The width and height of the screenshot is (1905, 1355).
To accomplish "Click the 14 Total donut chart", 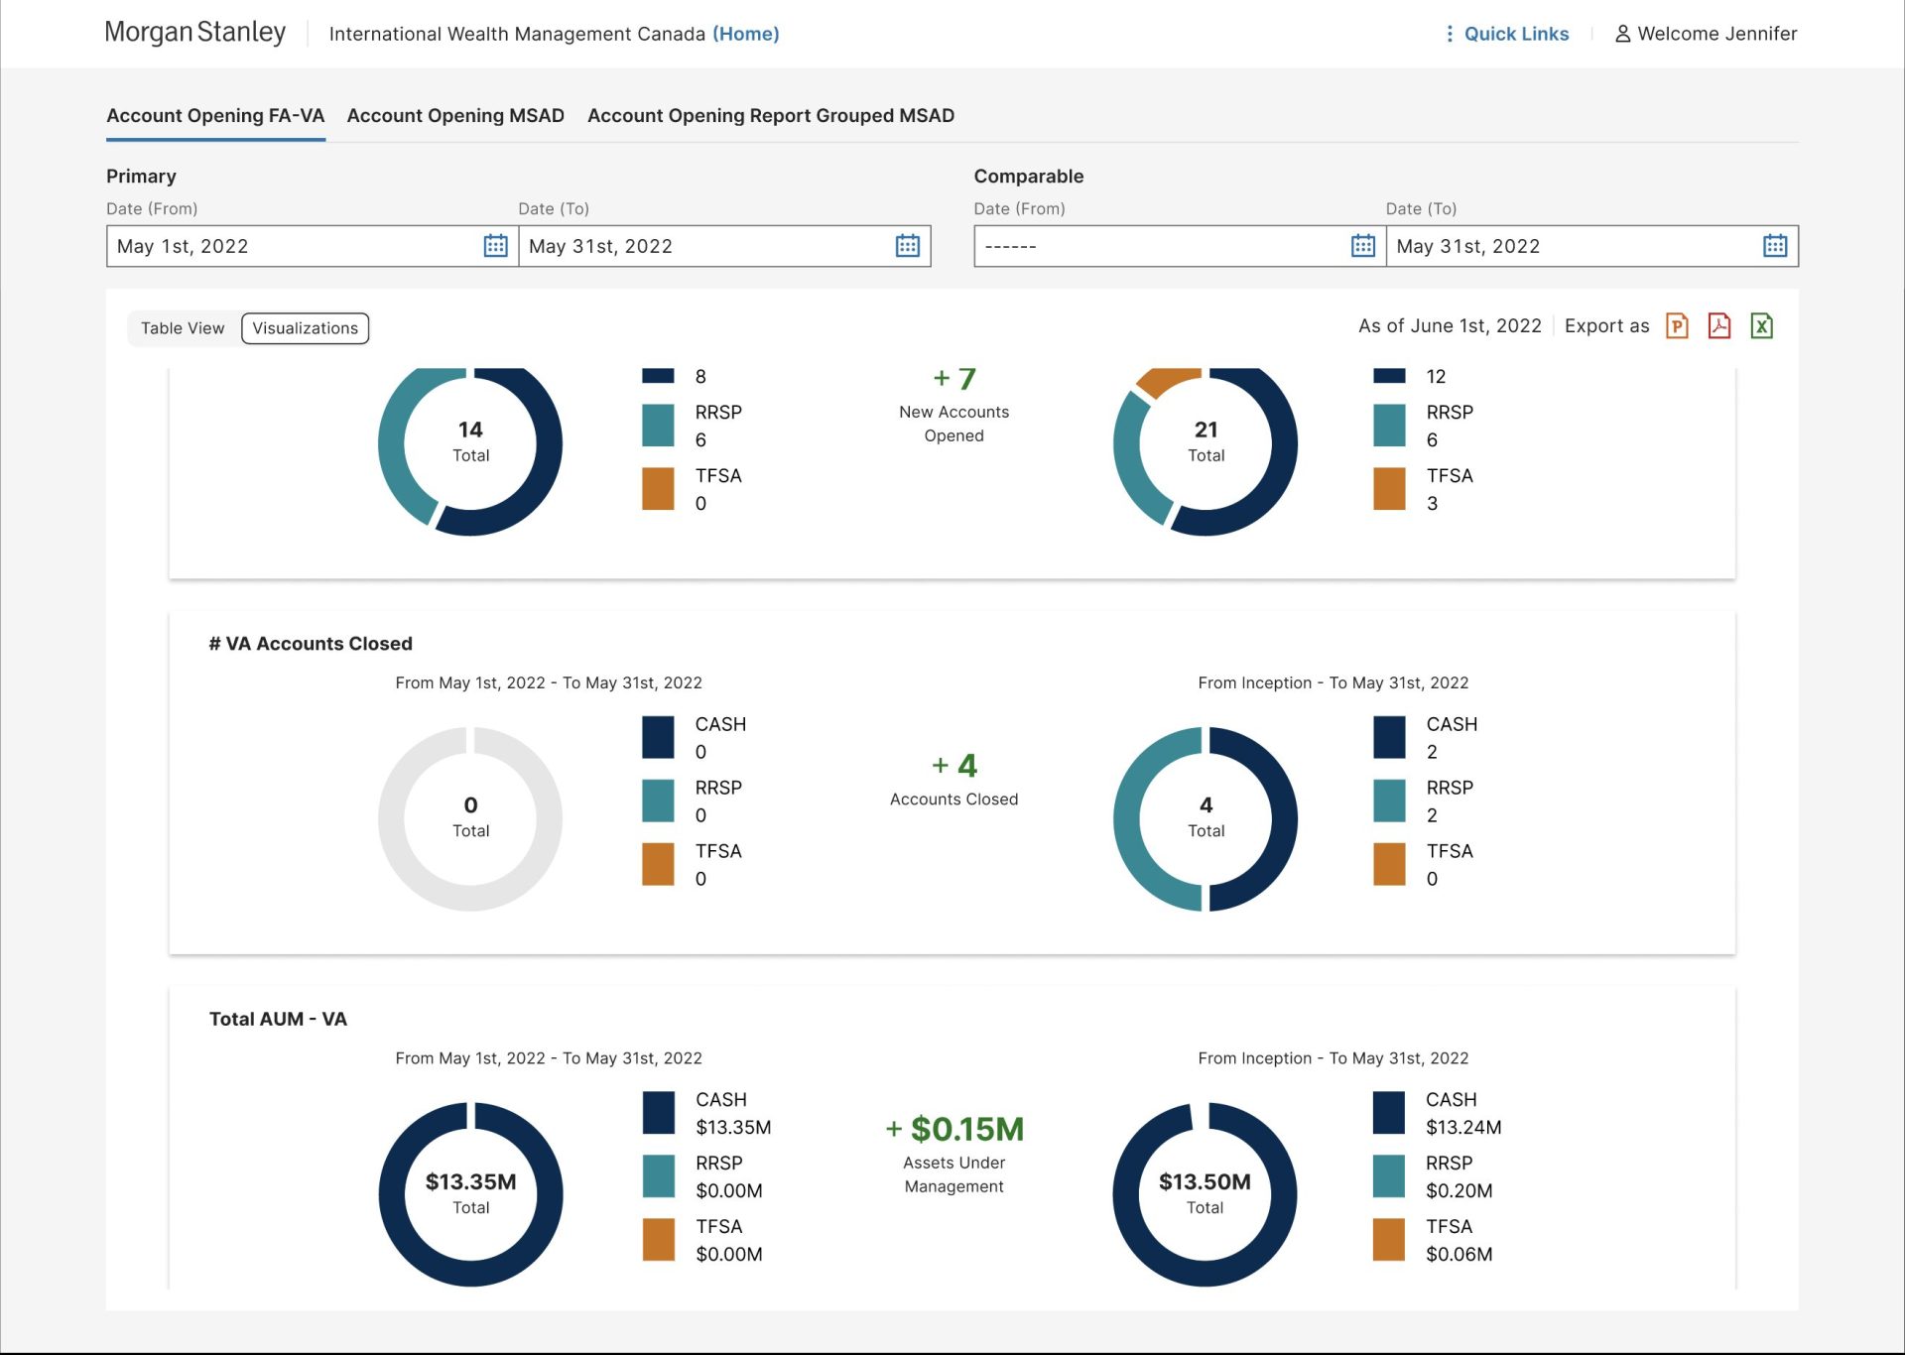I will (470, 442).
